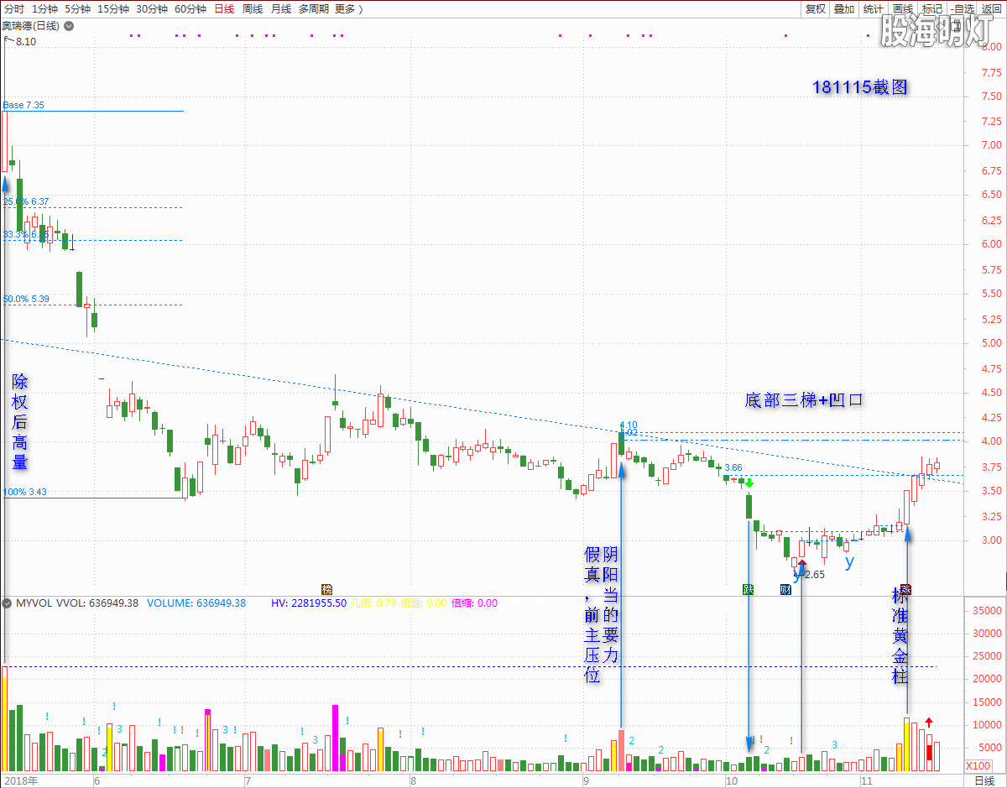Click the 涨 info marker icon
This screenshot has width=1007, height=788.
click(x=905, y=589)
